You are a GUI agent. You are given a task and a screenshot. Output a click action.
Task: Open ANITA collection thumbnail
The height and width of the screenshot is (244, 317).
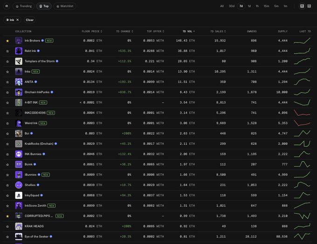(x=19, y=82)
